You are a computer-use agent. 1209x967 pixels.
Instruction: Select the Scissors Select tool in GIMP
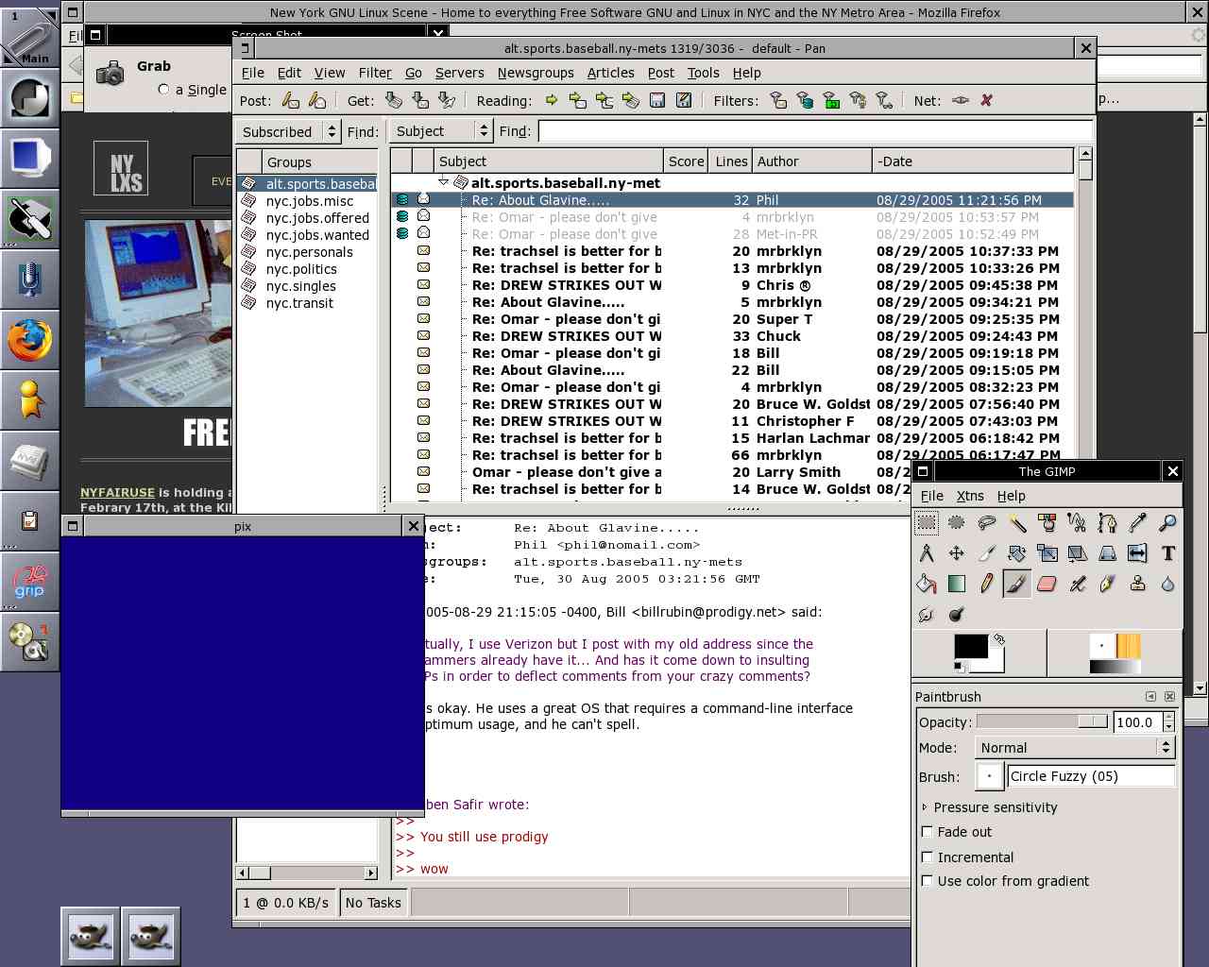pyautogui.click(x=1077, y=522)
